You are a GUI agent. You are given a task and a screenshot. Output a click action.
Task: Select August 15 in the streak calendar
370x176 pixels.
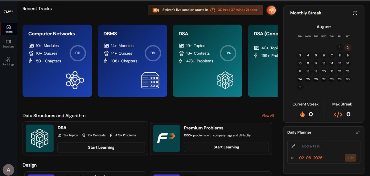point(339,63)
